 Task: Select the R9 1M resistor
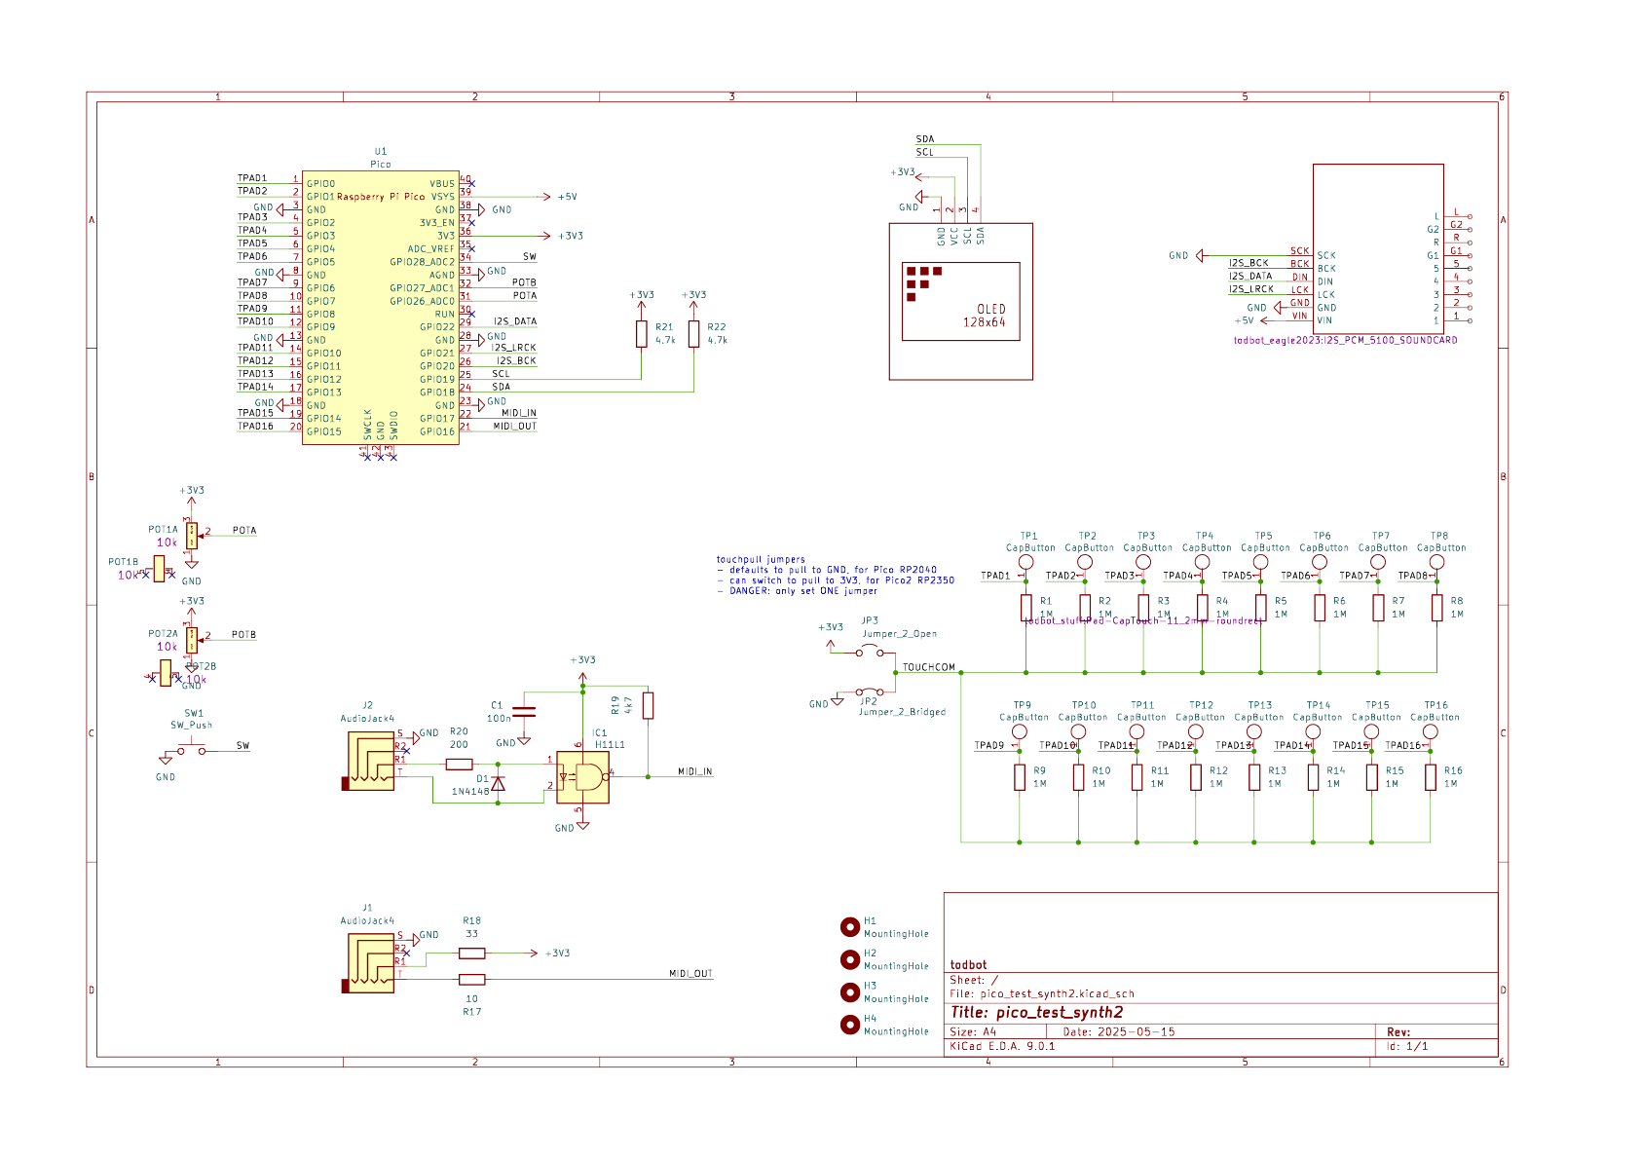click(1020, 777)
